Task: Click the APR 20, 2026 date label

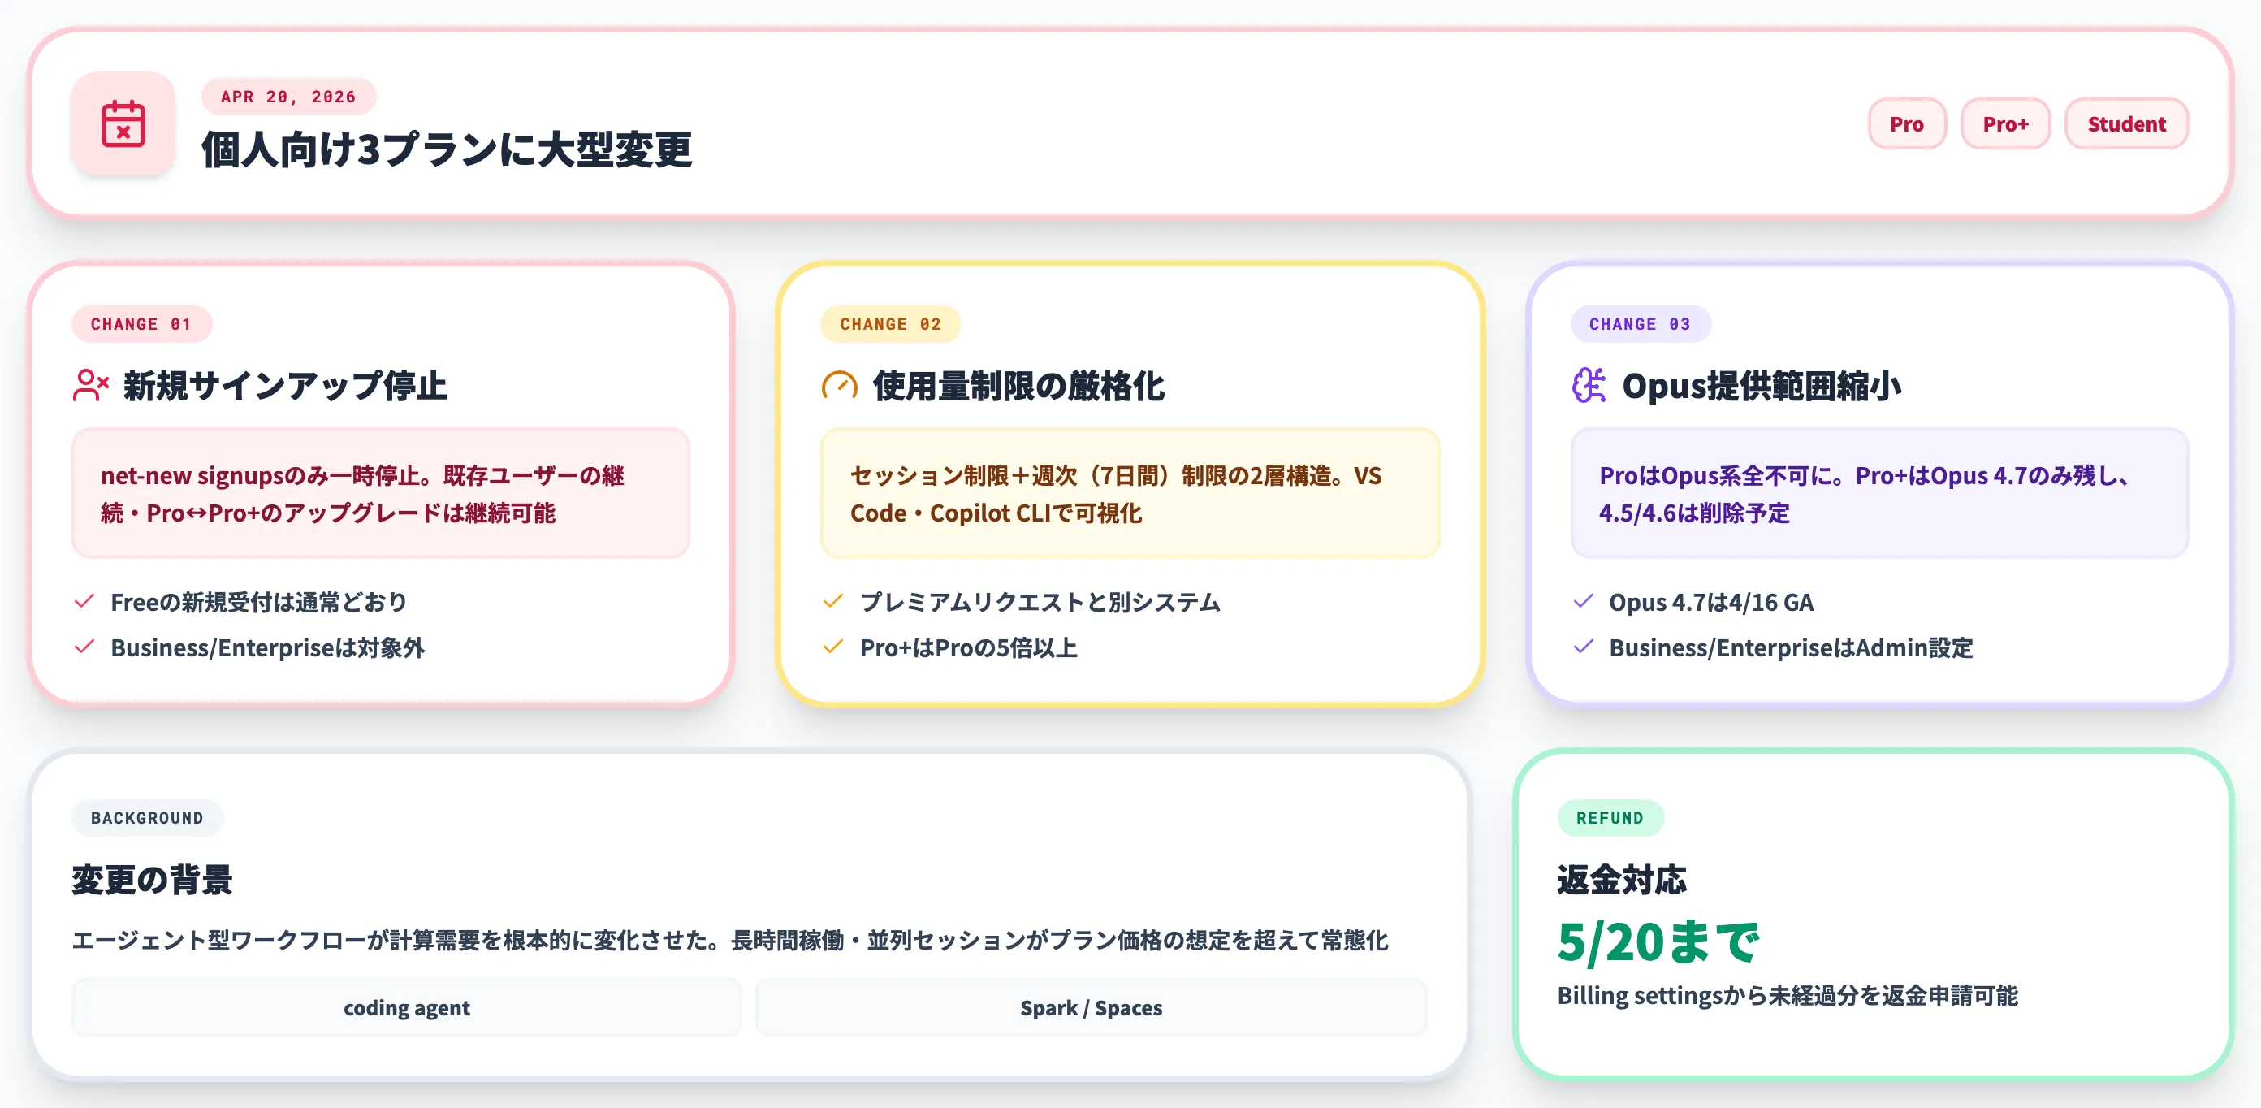Action: tap(289, 97)
